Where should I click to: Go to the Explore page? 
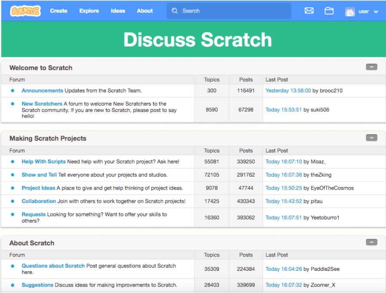(89, 11)
